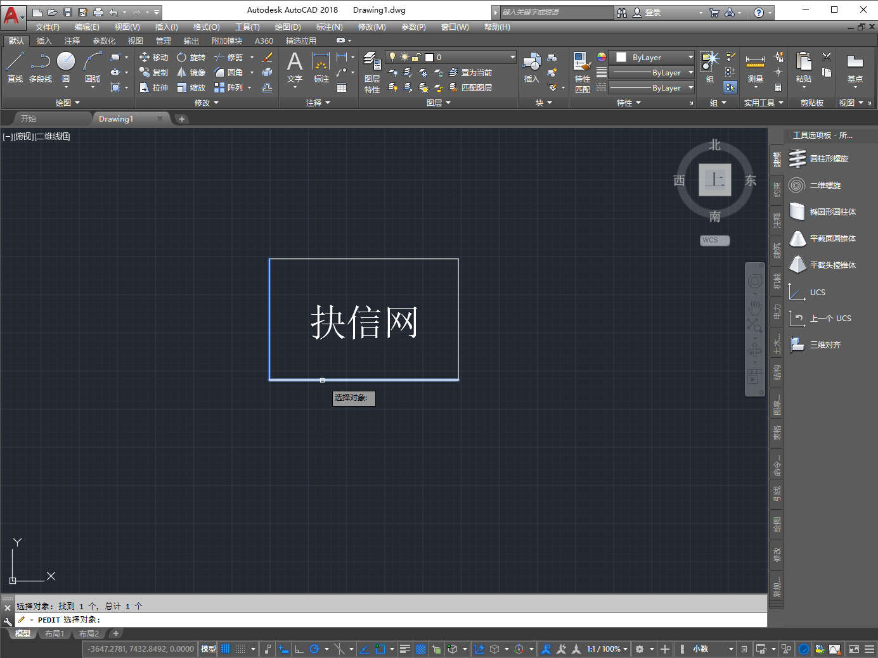Open the 格式(O) menu
This screenshot has width=878, height=658.
coord(206,27)
